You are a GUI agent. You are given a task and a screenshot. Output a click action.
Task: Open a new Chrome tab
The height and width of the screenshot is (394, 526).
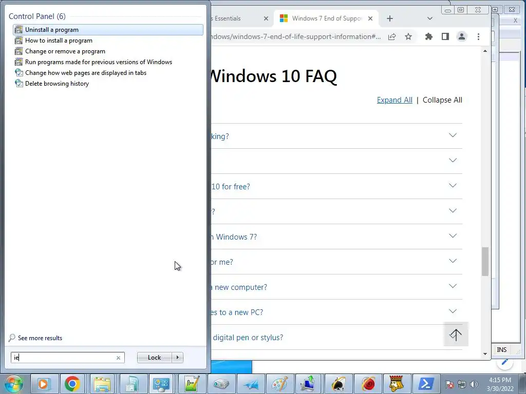389,18
